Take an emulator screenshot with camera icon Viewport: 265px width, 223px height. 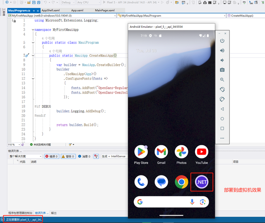222,70
